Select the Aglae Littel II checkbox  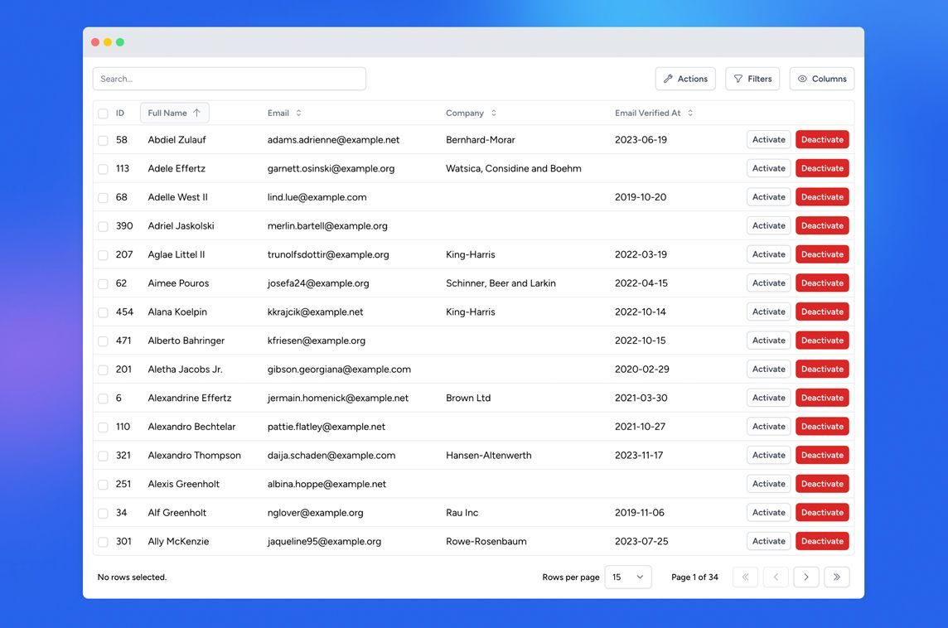pos(103,255)
